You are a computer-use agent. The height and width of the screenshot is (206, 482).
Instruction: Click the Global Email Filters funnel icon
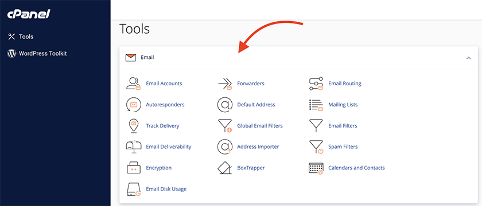click(x=225, y=126)
